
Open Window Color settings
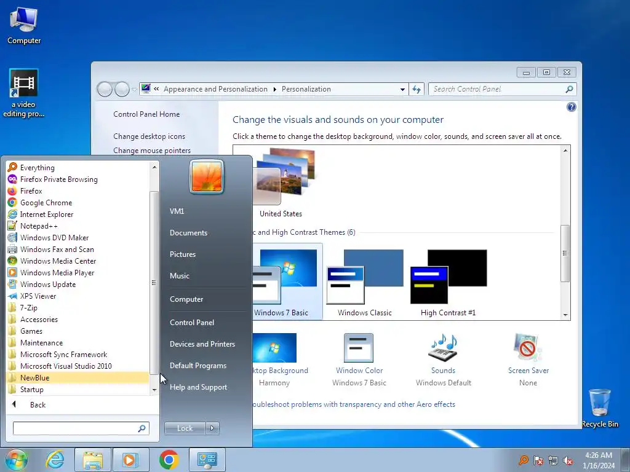(359, 360)
